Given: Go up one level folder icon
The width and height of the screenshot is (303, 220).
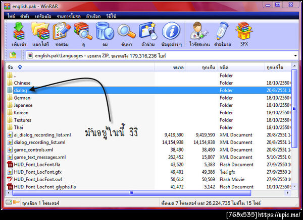Looking at the screenshot, I should coord(13,55).
